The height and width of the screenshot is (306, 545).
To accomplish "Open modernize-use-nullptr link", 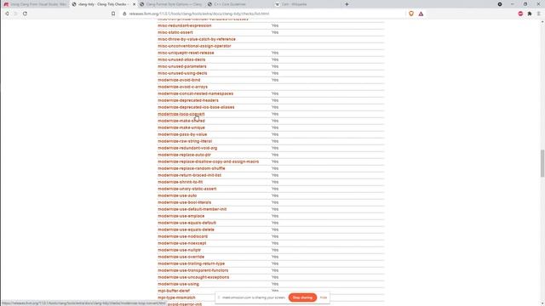I will click(x=179, y=250).
